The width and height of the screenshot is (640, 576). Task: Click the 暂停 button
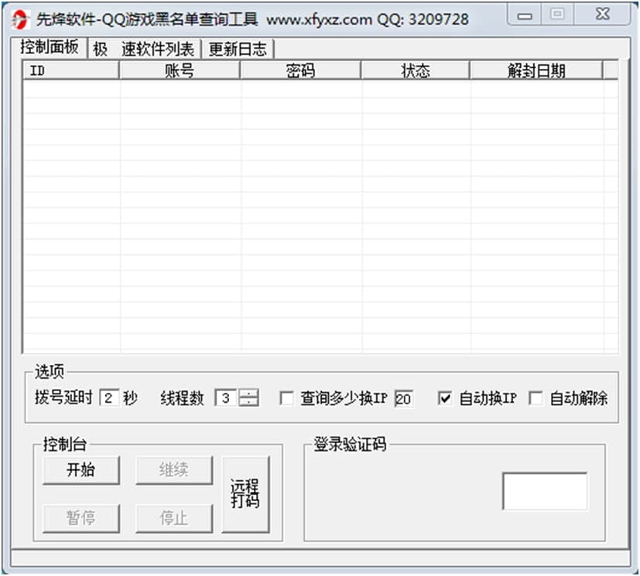[x=80, y=518]
